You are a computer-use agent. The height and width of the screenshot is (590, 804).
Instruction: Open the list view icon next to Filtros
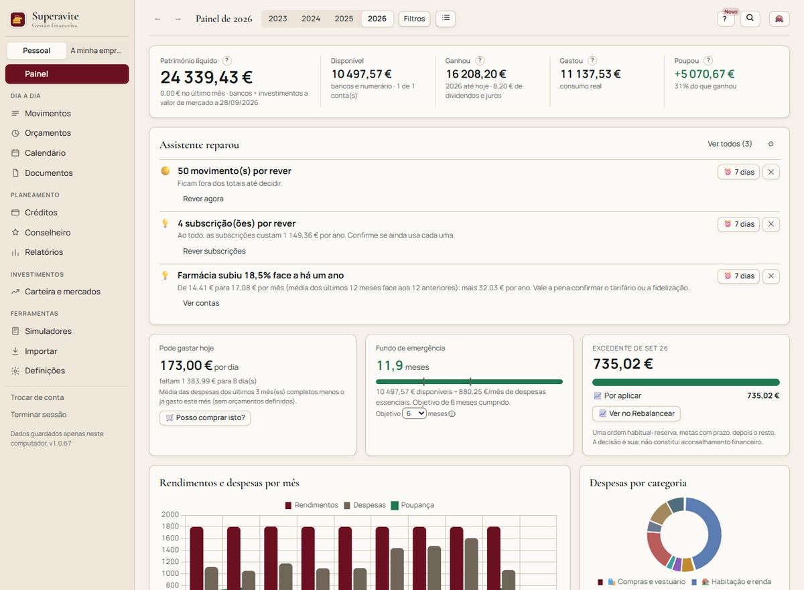[x=446, y=19]
